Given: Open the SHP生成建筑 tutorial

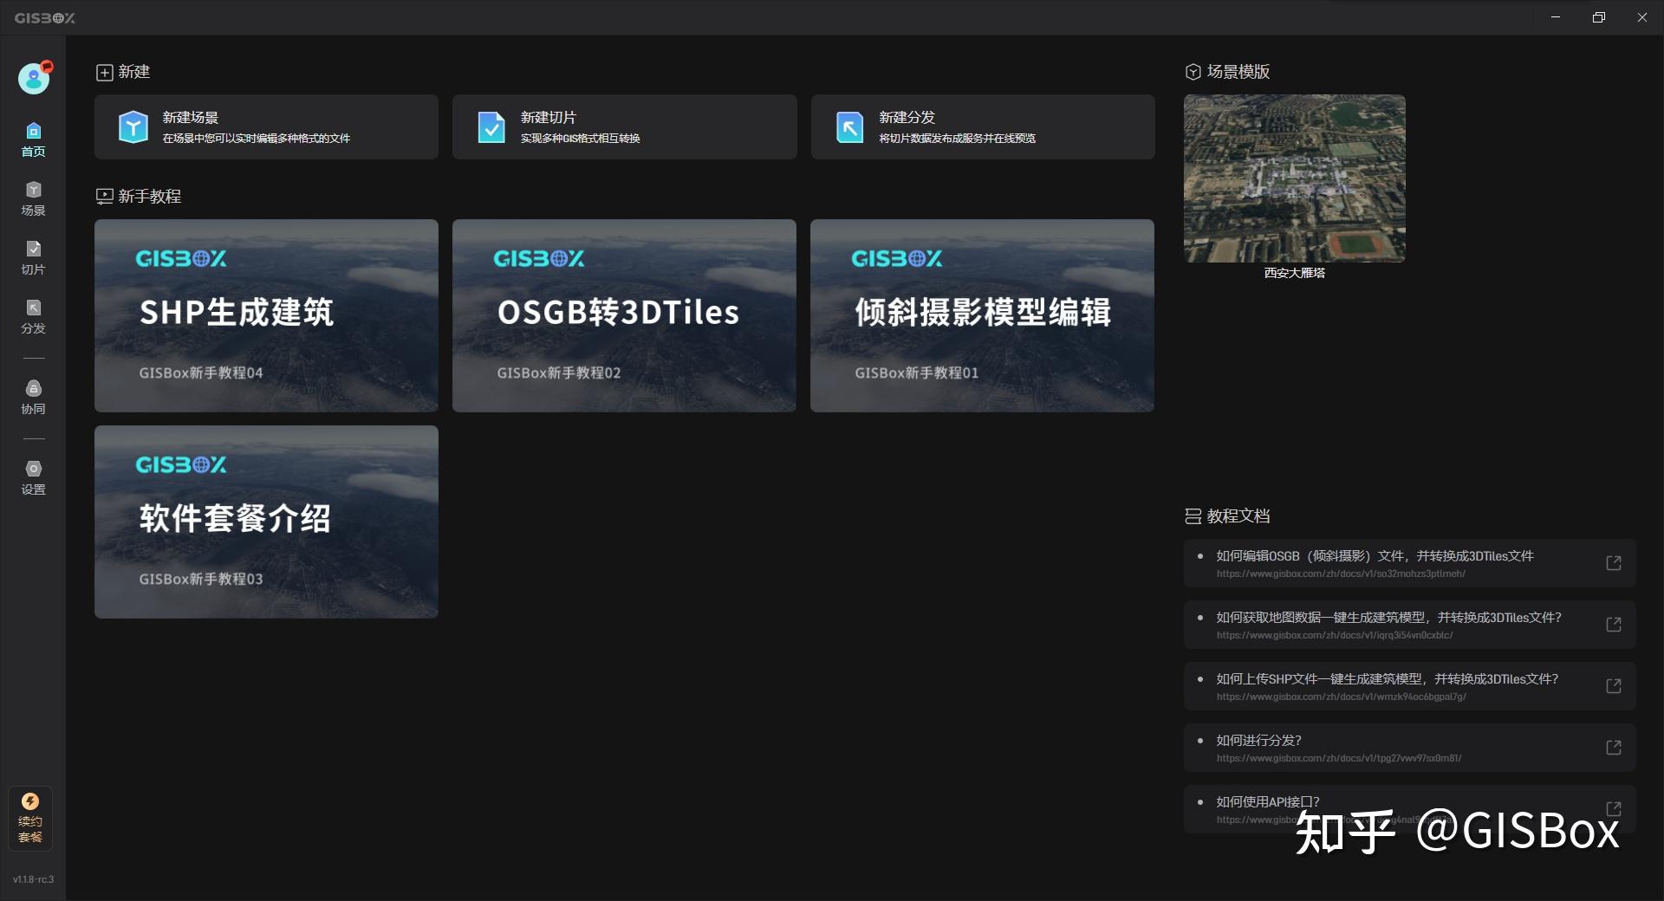Looking at the screenshot, I should [265, 315].
